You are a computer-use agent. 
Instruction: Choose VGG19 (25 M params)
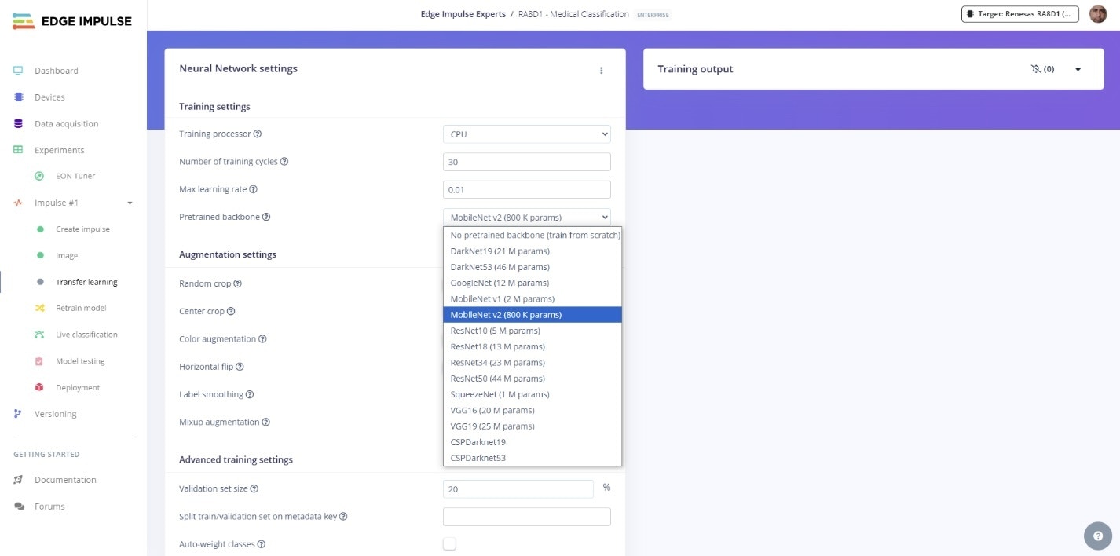tap(533, 426)
